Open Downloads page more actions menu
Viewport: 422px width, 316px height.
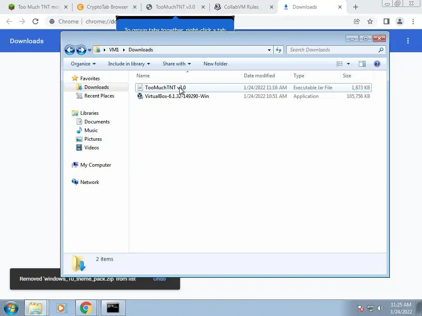pyautogui.click(x=408, y=41)
